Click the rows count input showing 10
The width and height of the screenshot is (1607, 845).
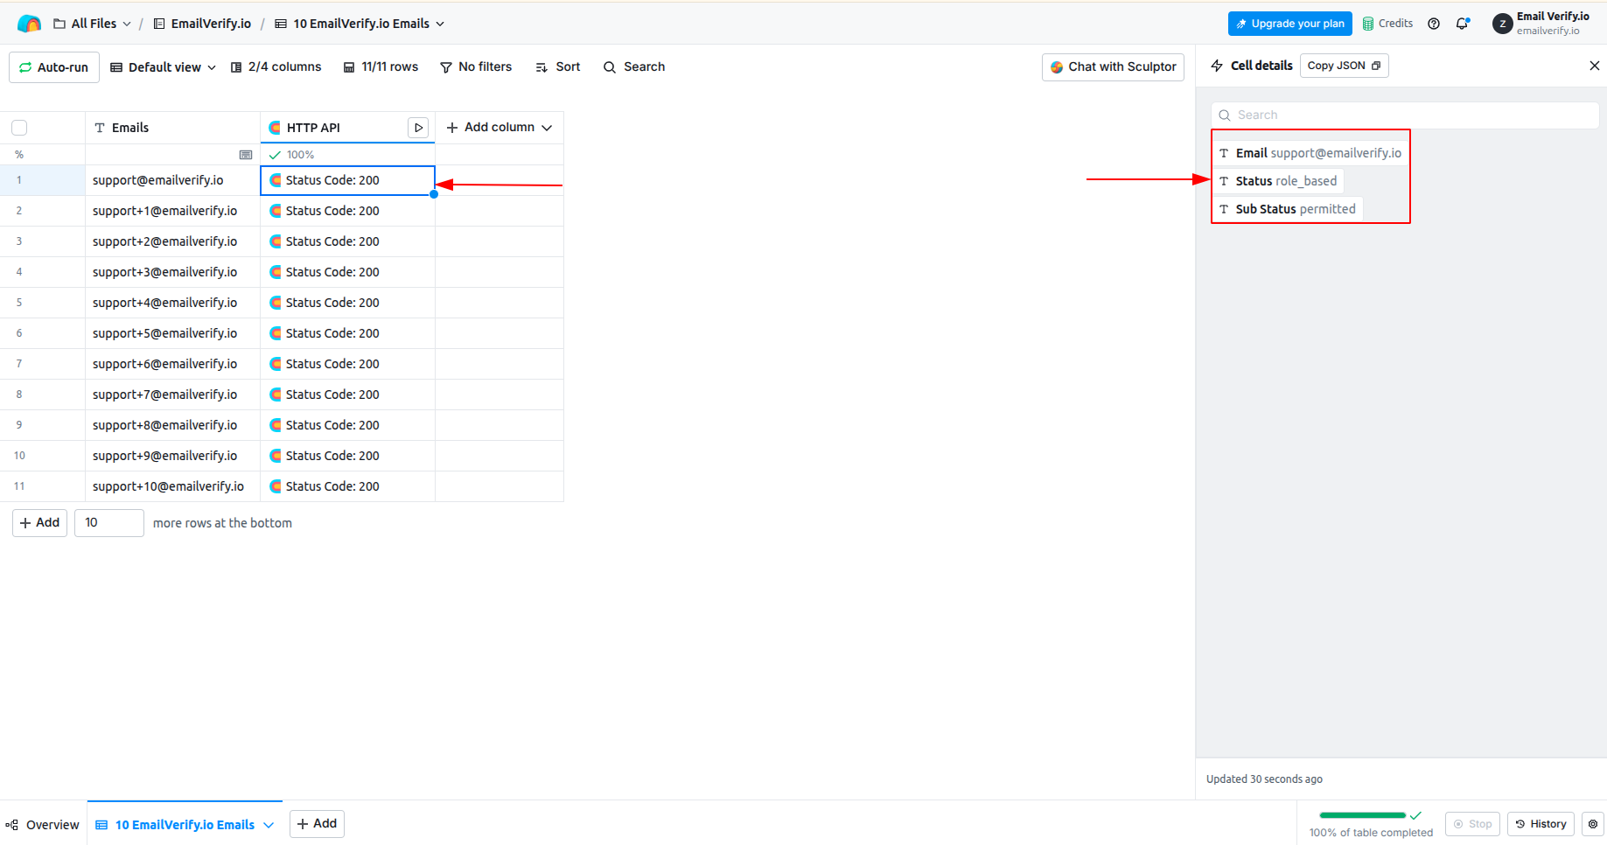tap(109, 523)
